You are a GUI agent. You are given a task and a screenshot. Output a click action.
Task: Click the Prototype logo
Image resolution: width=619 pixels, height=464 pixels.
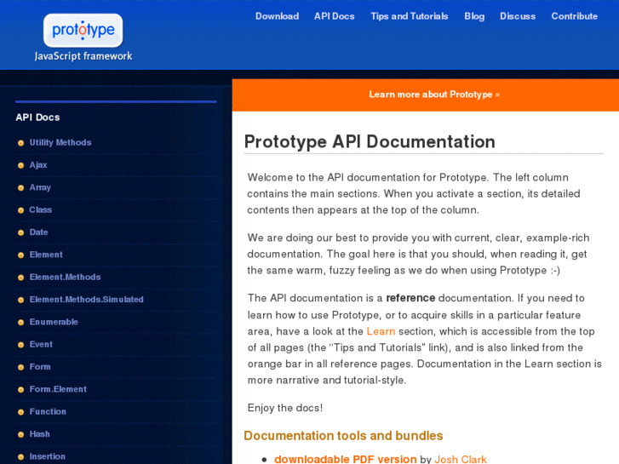pyautogui.click(x=83, y=31)
